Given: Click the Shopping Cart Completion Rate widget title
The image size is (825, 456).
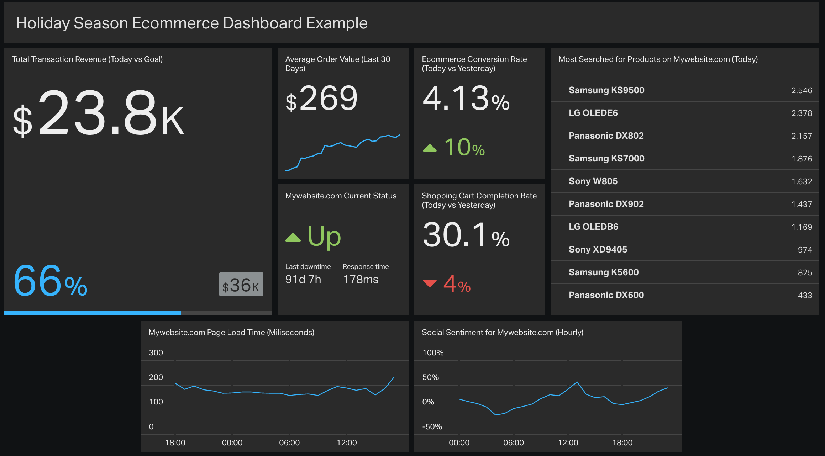Looking at the screenshot, I should [x=479, y=201].
